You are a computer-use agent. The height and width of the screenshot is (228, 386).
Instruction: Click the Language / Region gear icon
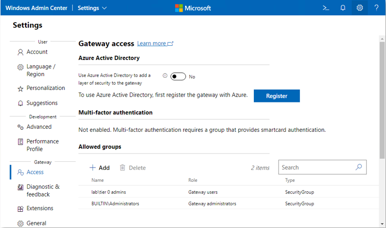(x=20, y=67)
